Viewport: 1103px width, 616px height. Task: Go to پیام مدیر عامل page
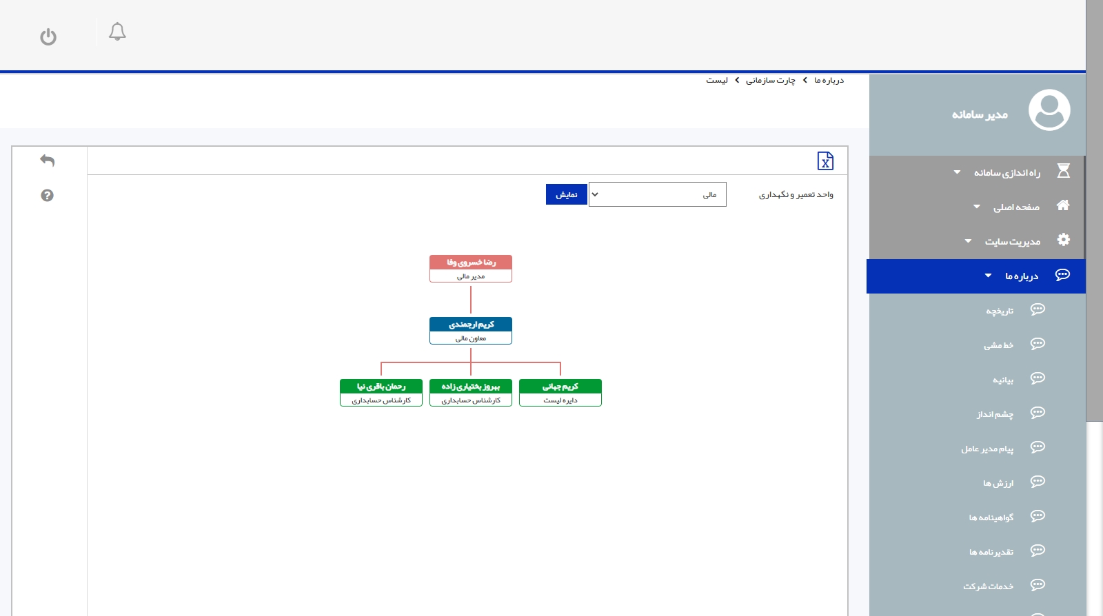pos(987,449)
